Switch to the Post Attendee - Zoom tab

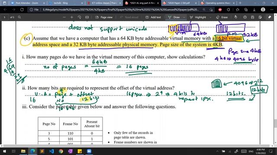click(28, 3)
